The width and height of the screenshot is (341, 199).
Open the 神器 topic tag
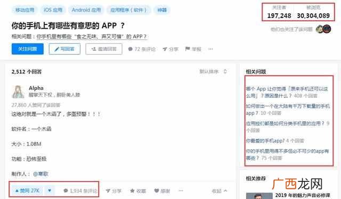(162, 10)
